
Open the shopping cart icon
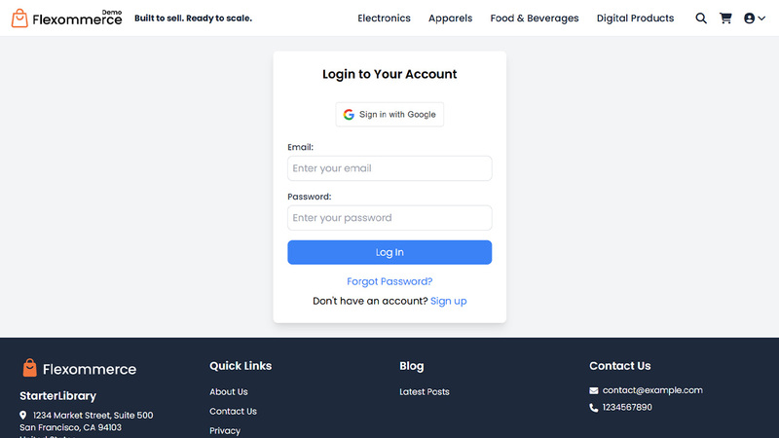725,18
